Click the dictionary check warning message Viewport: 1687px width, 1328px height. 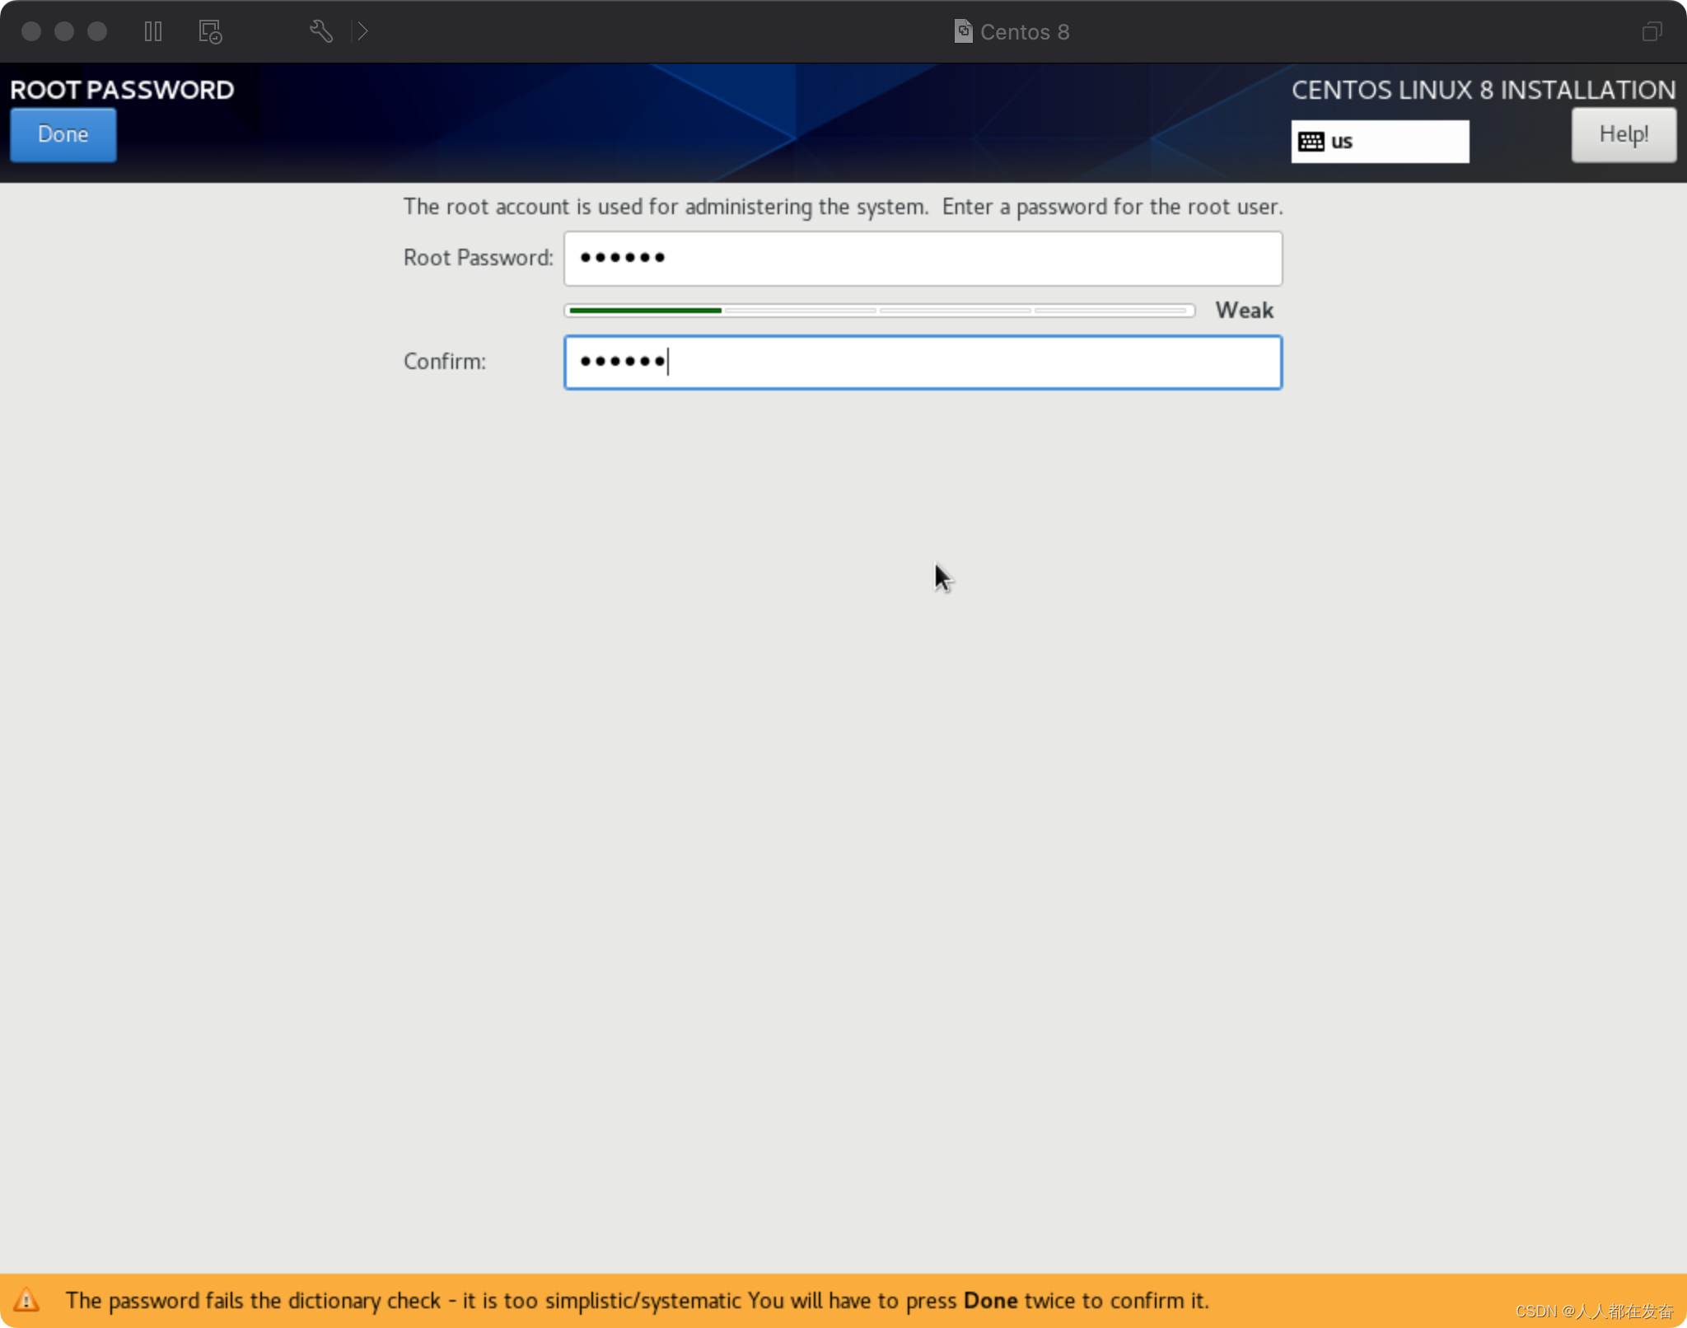(x=636, y=1300)
